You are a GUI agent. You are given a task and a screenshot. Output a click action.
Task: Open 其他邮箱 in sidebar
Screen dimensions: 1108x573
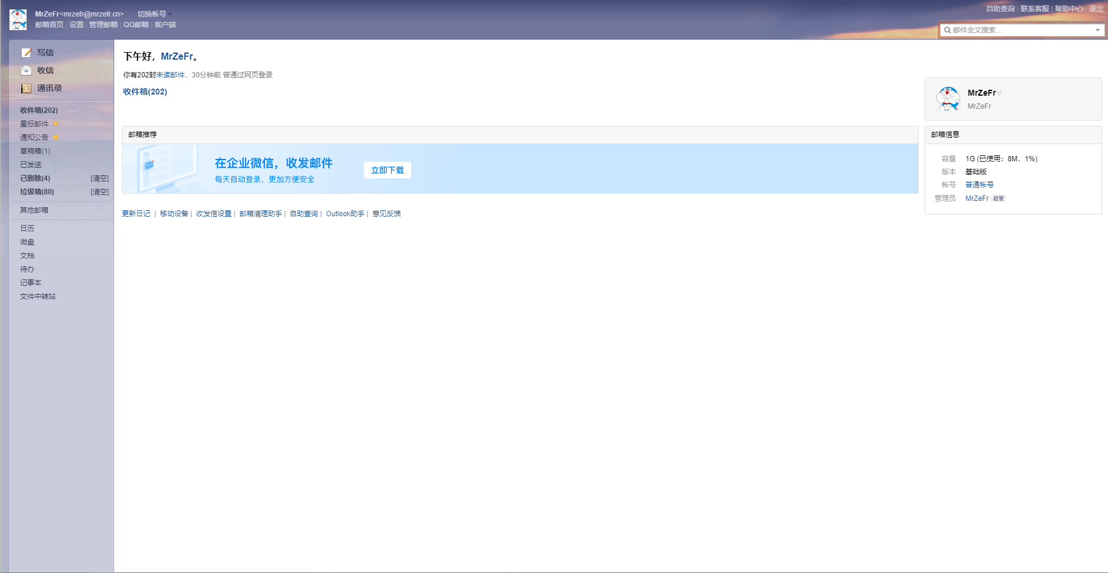pos(34,210)
